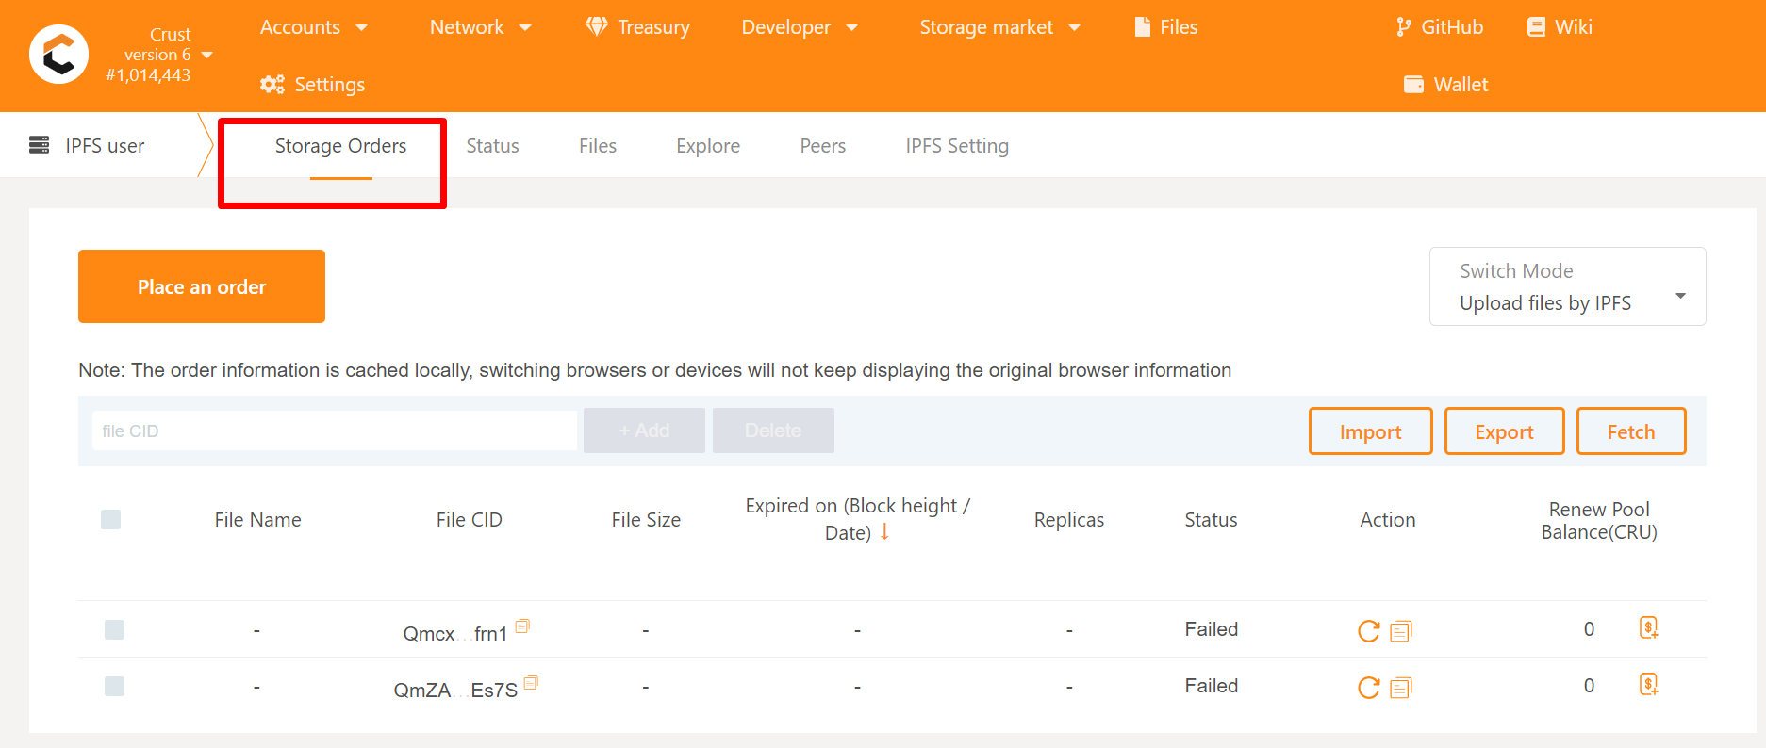Add renew pool balance for Qmcx...frn1
The image size is (1766, 748).
(x=1648, y=627)
